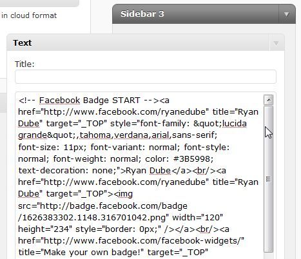Viewport: 301px width, 259px height.
Task: Focus the Title input field
Action: (146, 77)
